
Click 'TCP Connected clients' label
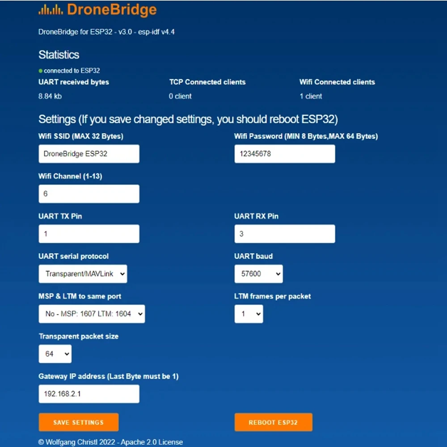tap(207, 82)
